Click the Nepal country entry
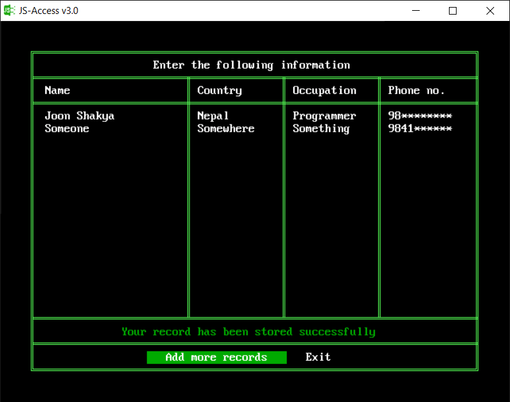This screenshot has height=402, width=510. coord(213,116)
